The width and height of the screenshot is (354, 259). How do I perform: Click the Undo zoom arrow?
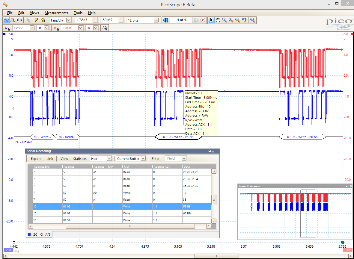[244, 20]
